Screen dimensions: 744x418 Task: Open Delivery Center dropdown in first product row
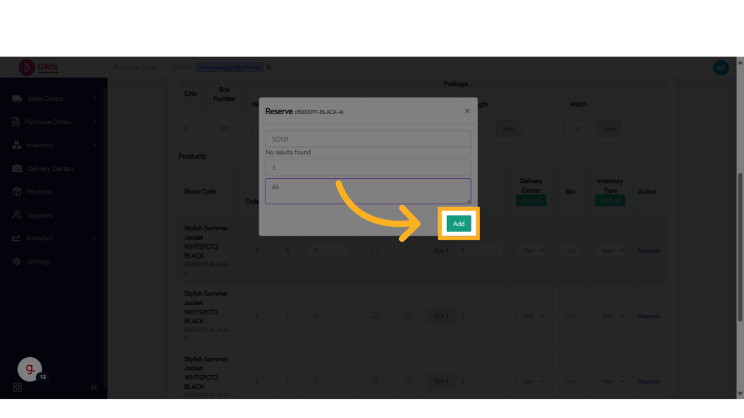coord(530,250)
